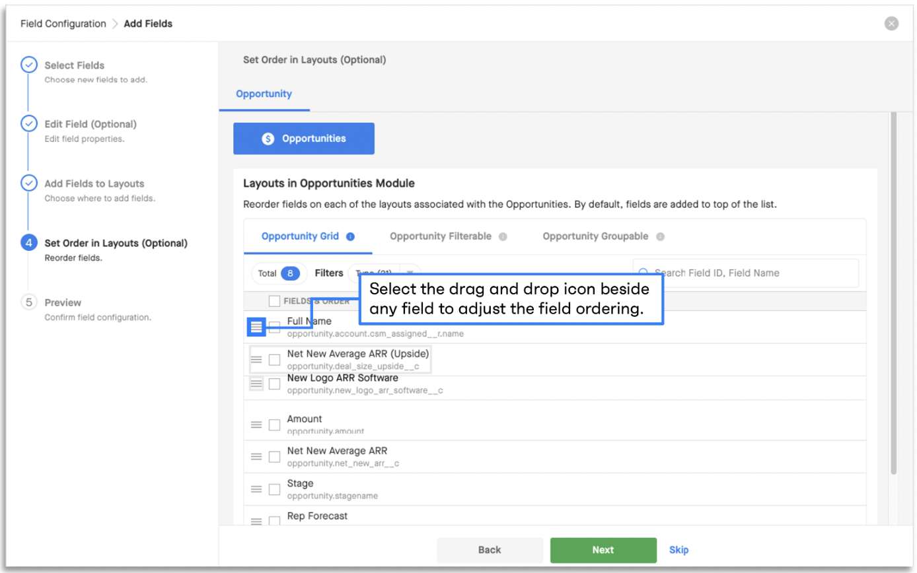917x573 pixels.
Task: Click the Skip link
Action: (x=679, y=550)
